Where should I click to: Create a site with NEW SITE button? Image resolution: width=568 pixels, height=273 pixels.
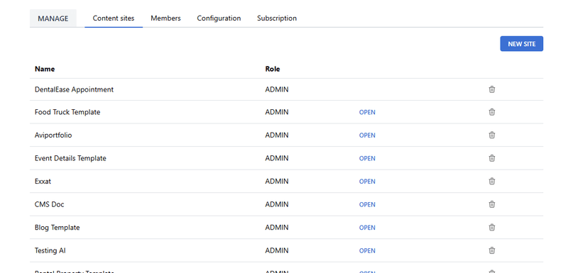tap(522, 44)
